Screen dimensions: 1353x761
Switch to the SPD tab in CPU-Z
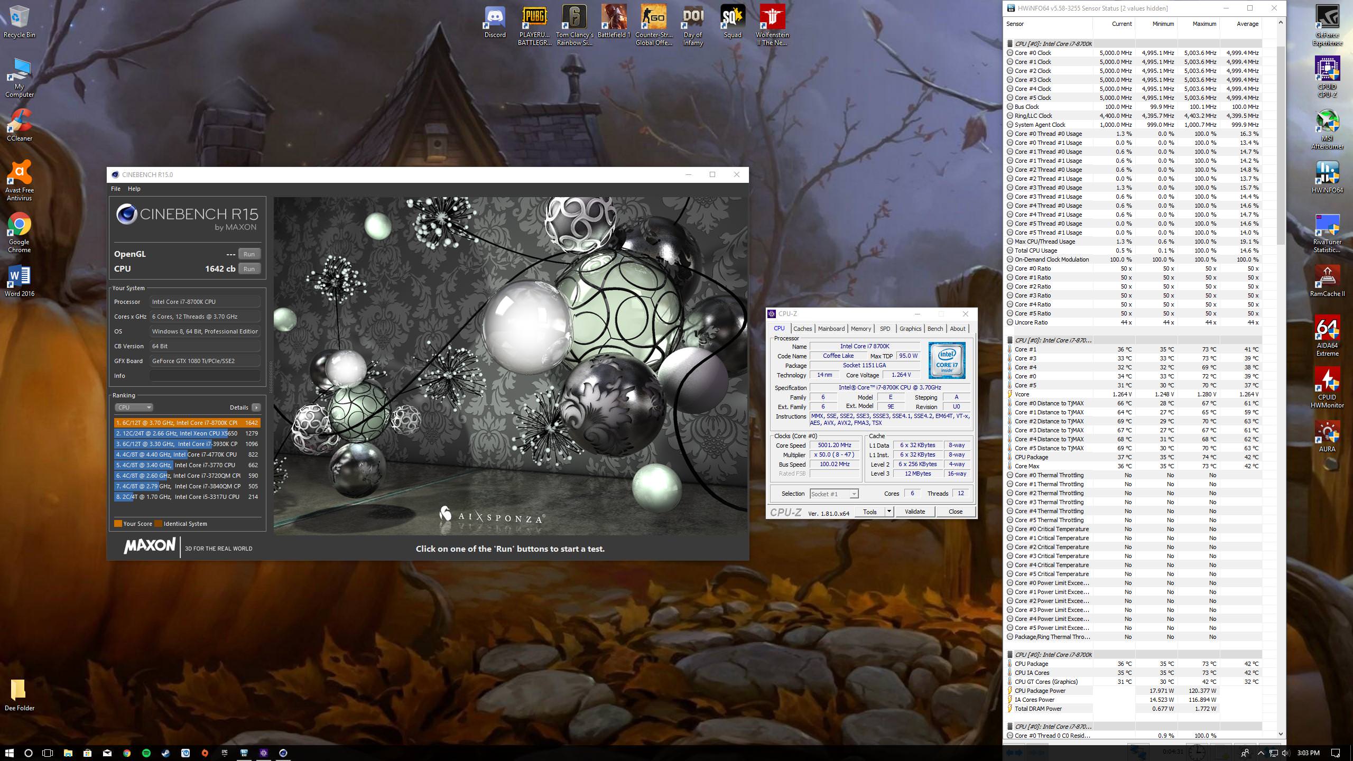click(885, 329)
